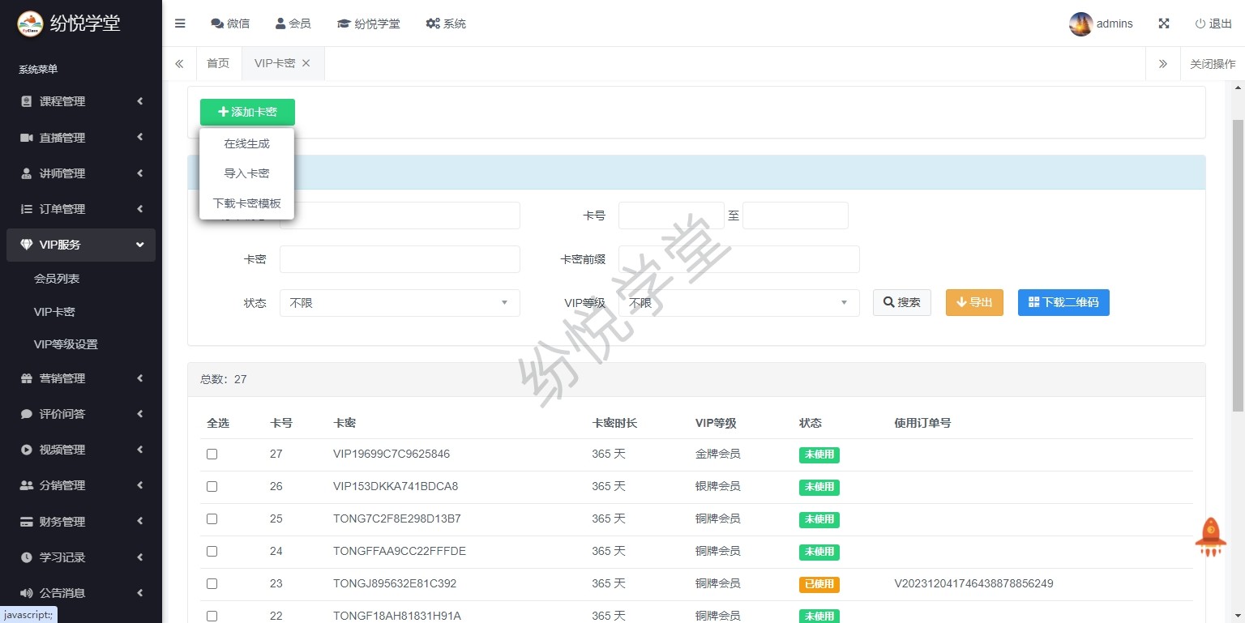Check the checkbox for card number 27
1245x623 pixels.
(x=212, y=454)
